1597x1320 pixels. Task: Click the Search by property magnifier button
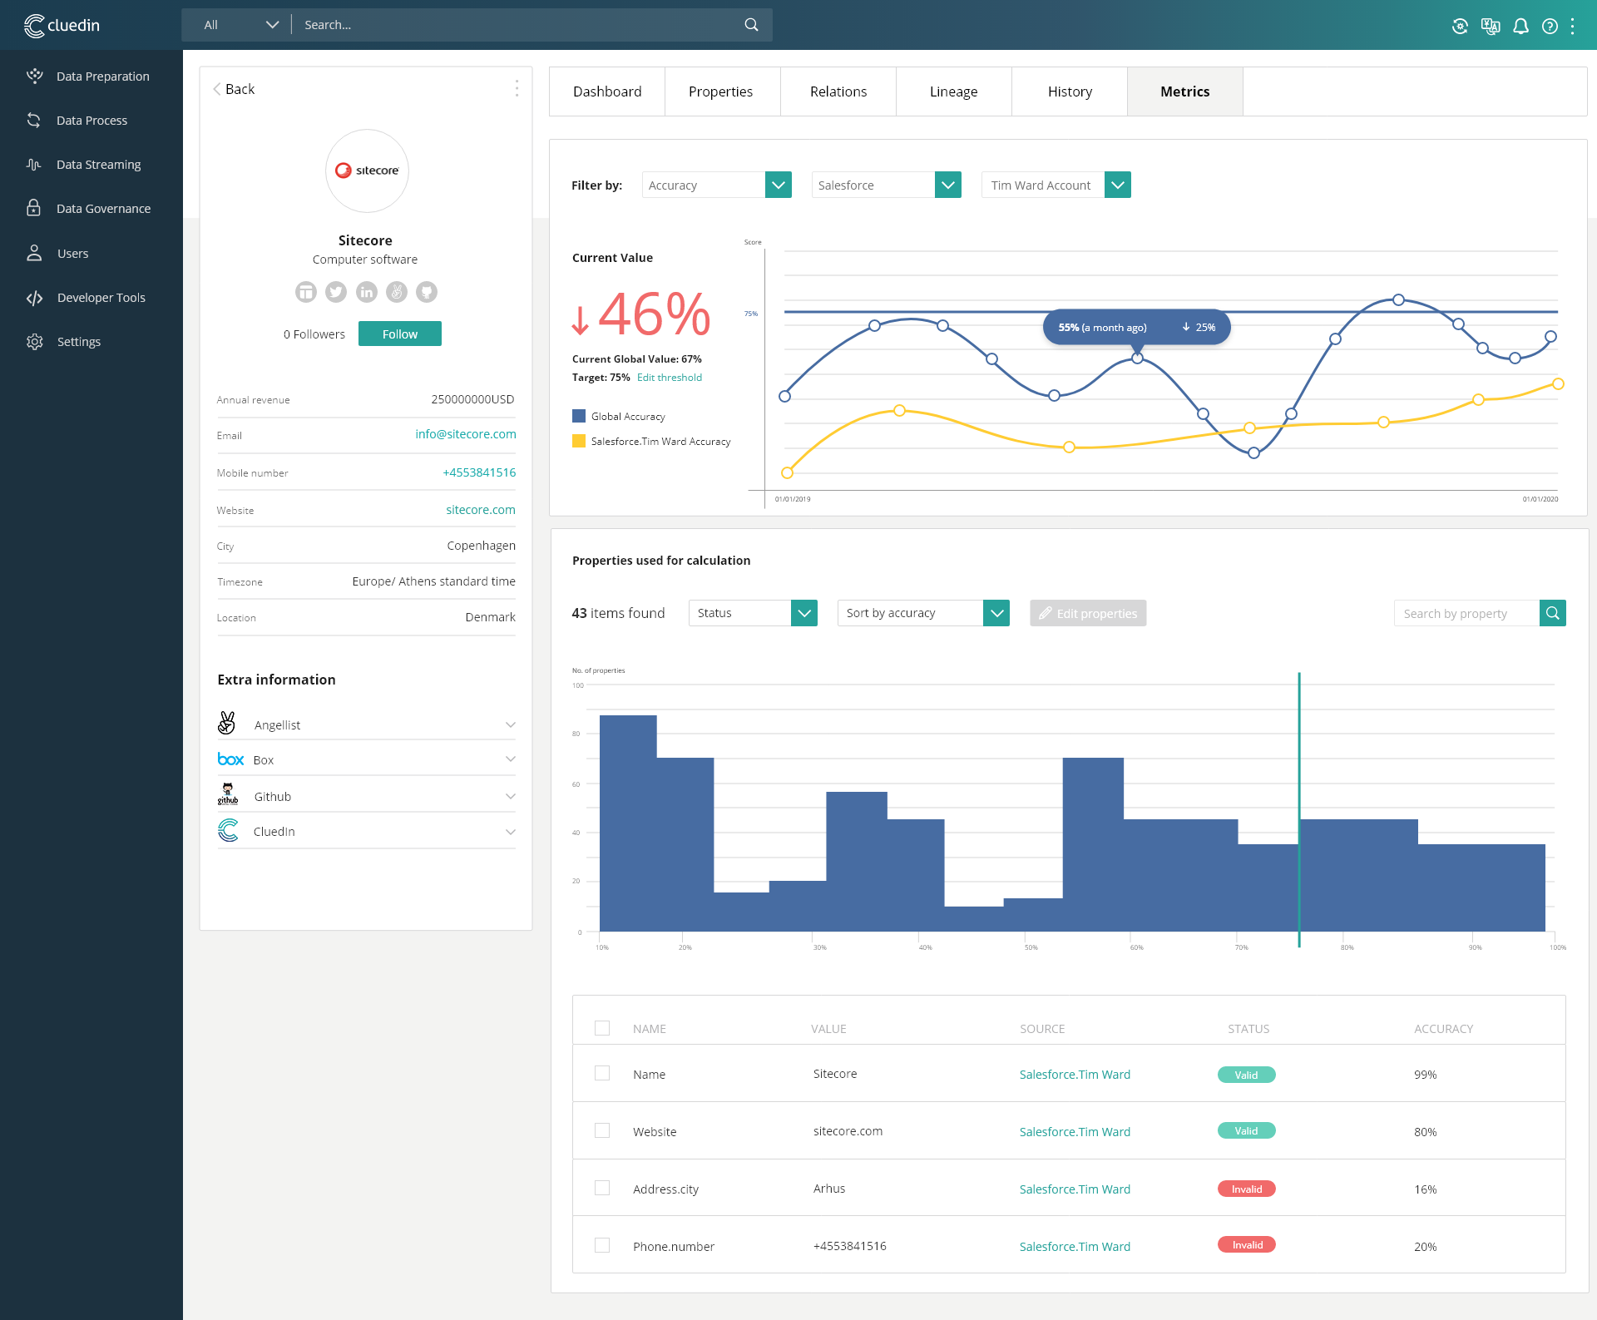[1553, 613]
